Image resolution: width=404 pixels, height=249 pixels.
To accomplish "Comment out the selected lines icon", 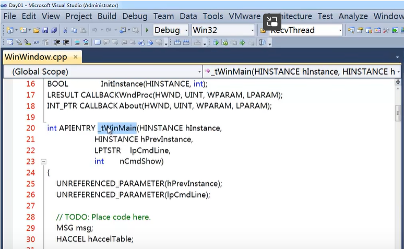I will (x=77, y=42).
